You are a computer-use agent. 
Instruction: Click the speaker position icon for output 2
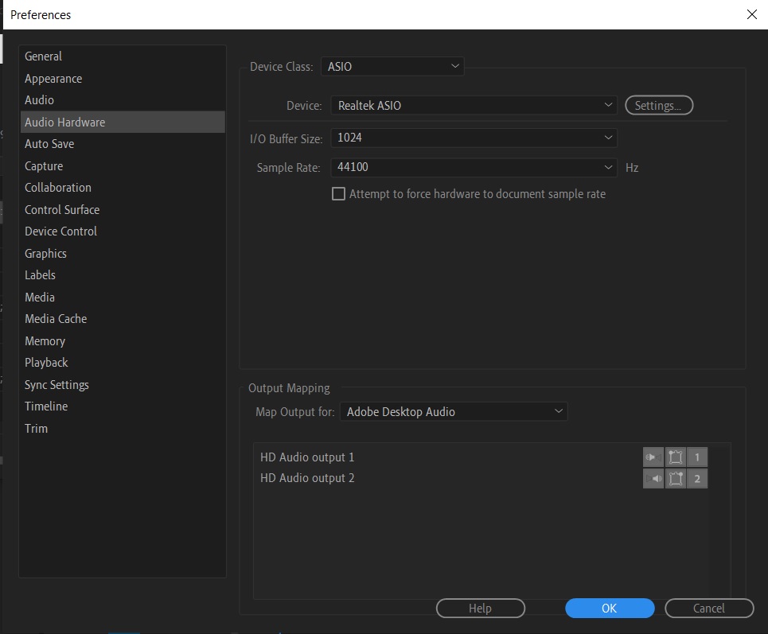[675, 478]
